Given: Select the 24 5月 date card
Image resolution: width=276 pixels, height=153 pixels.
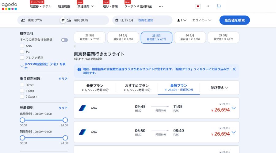Looking at the screenshot, I should 123,37.
